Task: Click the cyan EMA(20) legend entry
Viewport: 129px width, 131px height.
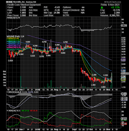Action: pos(13,42)
